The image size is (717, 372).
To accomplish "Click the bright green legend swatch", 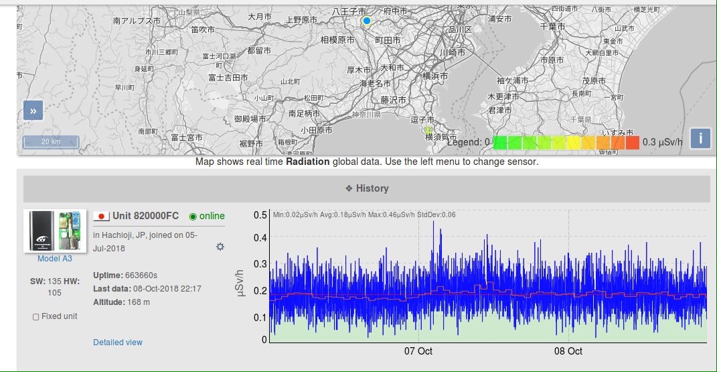I will (499, 142).
